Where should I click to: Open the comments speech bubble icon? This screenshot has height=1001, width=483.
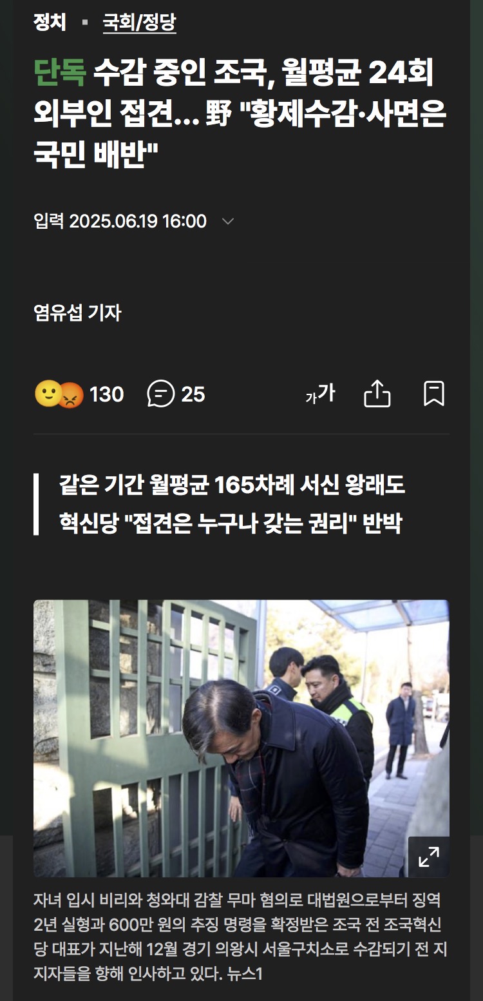(x=161, y=393)
